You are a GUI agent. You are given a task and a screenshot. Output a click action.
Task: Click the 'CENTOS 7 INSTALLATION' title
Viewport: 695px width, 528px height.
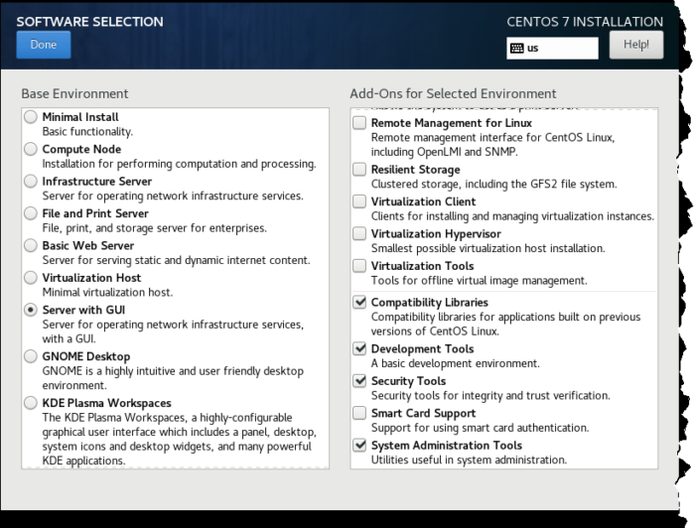point(585,22)
